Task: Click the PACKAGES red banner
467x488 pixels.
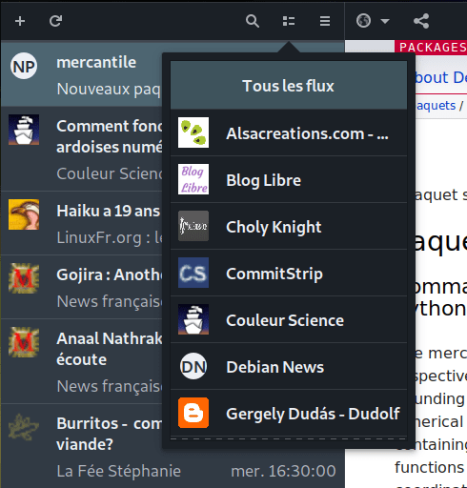Action: click(431, 48)
